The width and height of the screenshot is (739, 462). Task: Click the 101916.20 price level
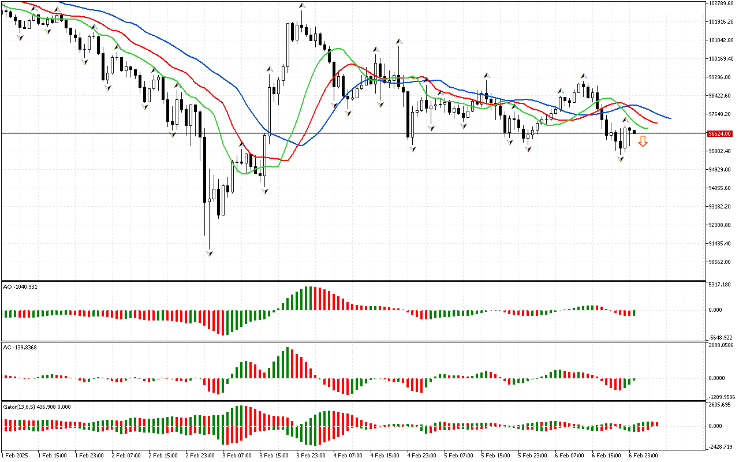[721, 22]
